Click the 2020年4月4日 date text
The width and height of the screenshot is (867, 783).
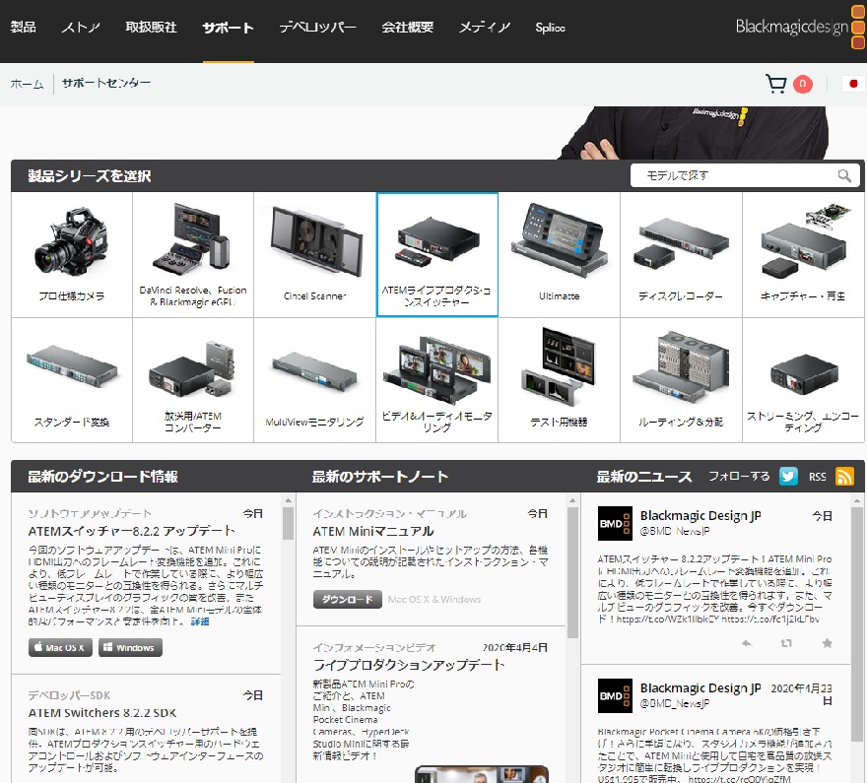click(514, 648)
